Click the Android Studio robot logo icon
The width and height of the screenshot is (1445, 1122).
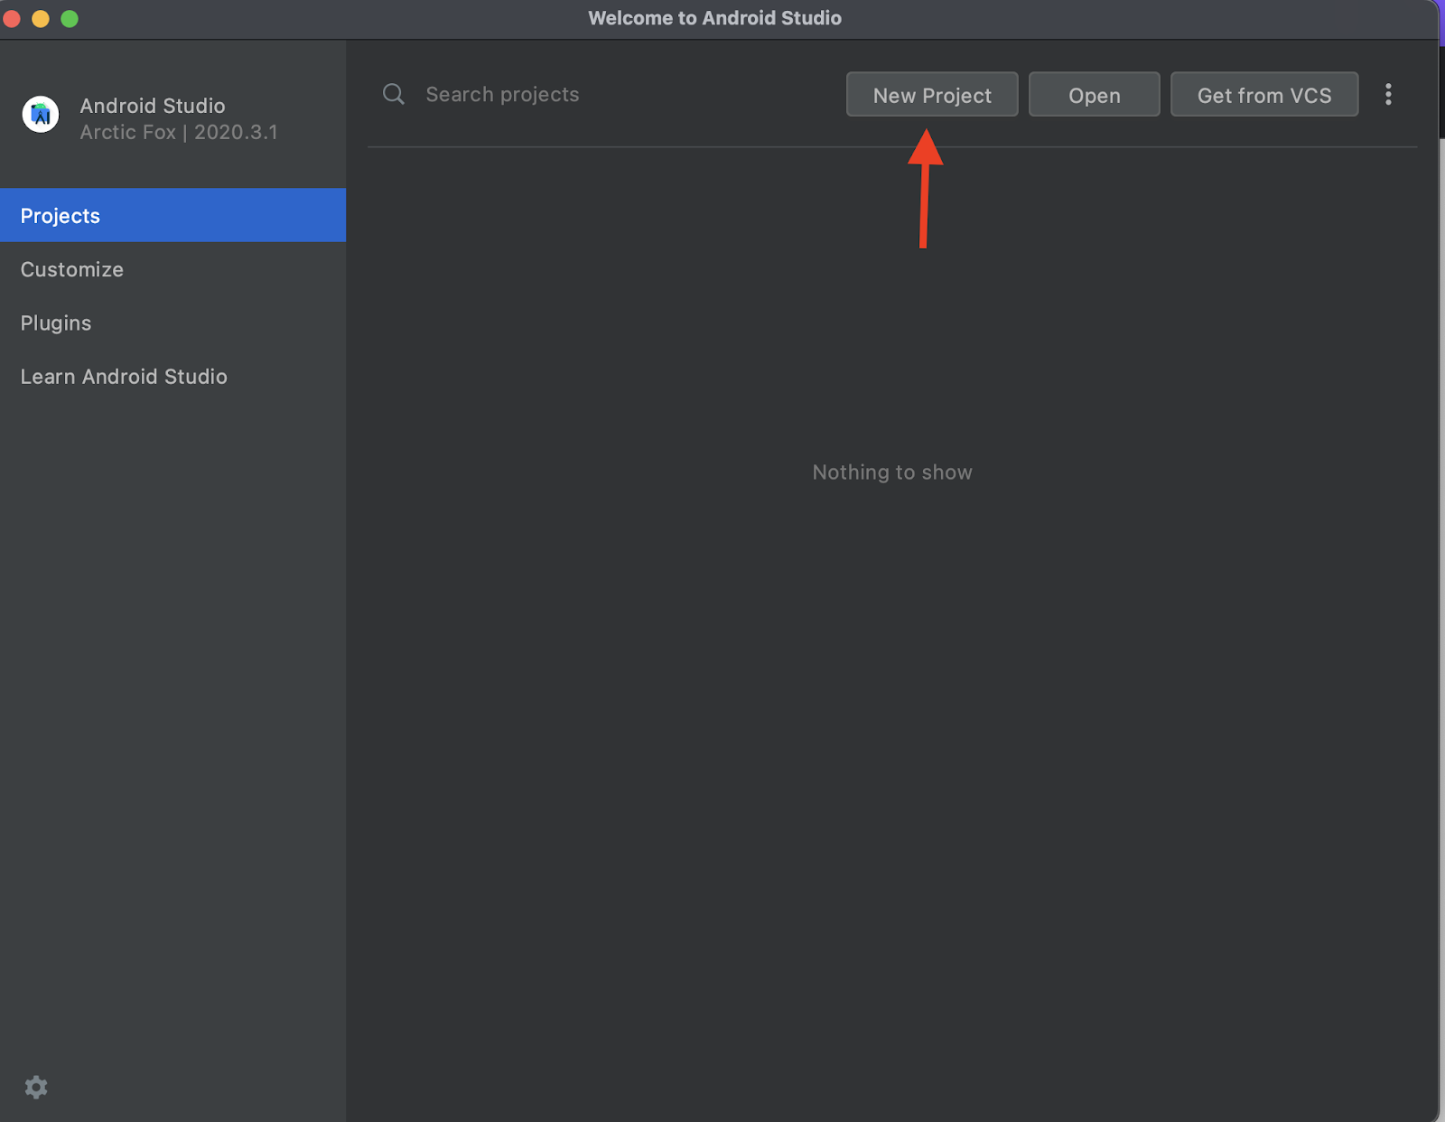click(40, 116)
